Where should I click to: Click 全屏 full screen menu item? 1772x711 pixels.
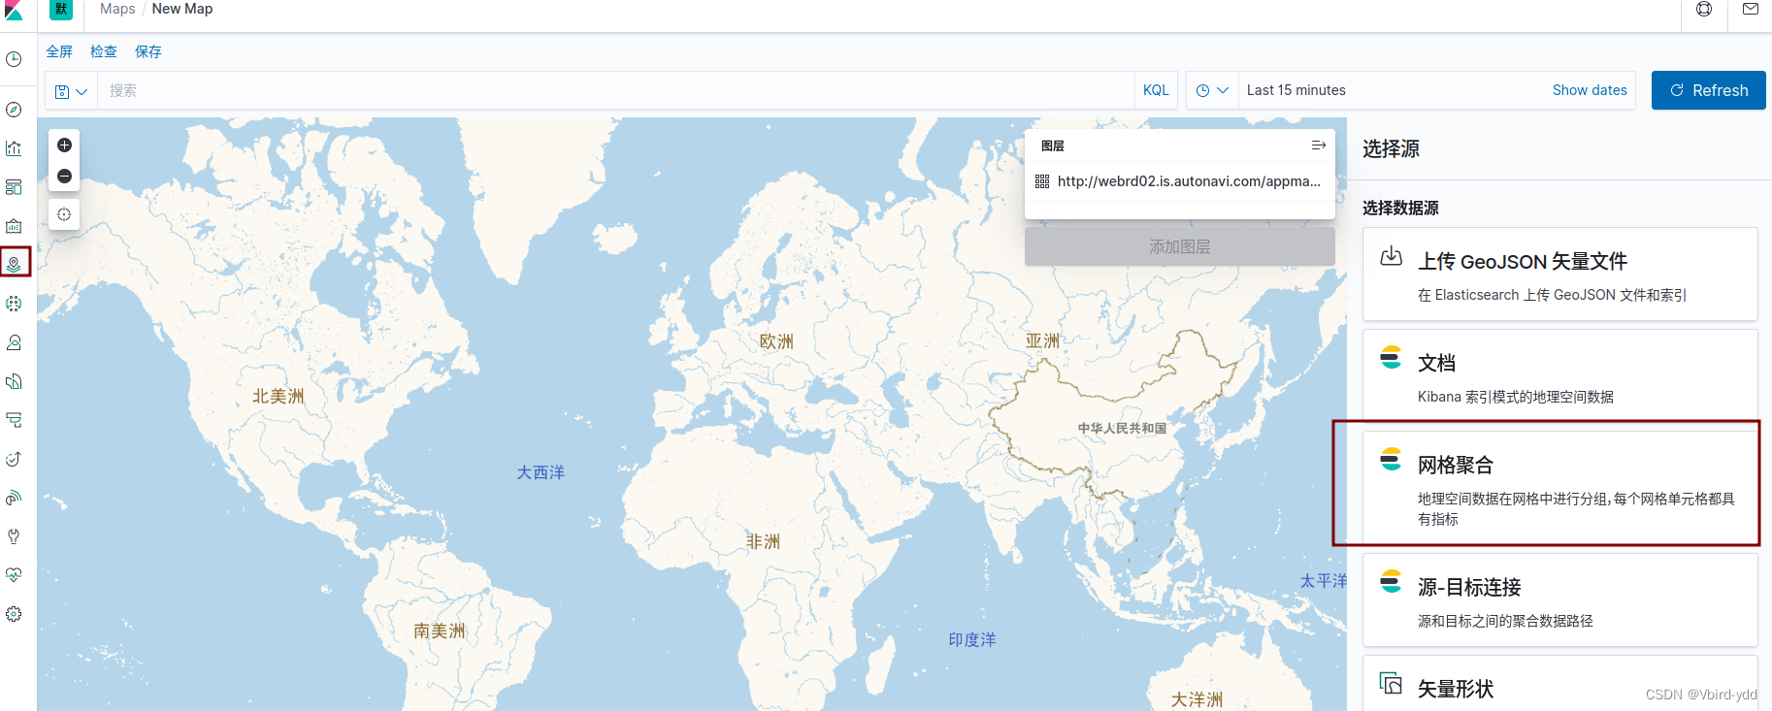[x=59, y=51]
